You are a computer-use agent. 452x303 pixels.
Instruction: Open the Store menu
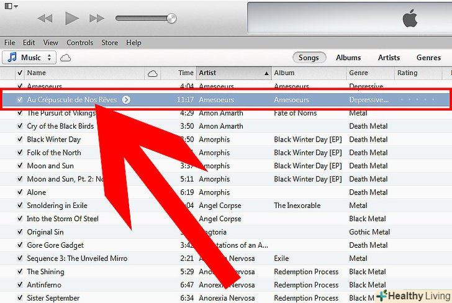[109, 43]
